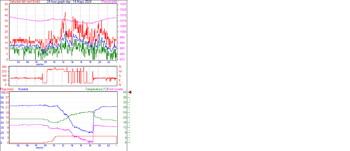Image resolution: width=350 pixels, height=151 pixels.
Task: Click the 'Temperatura (°C)' legend label
Action: (x=96, y=89)
